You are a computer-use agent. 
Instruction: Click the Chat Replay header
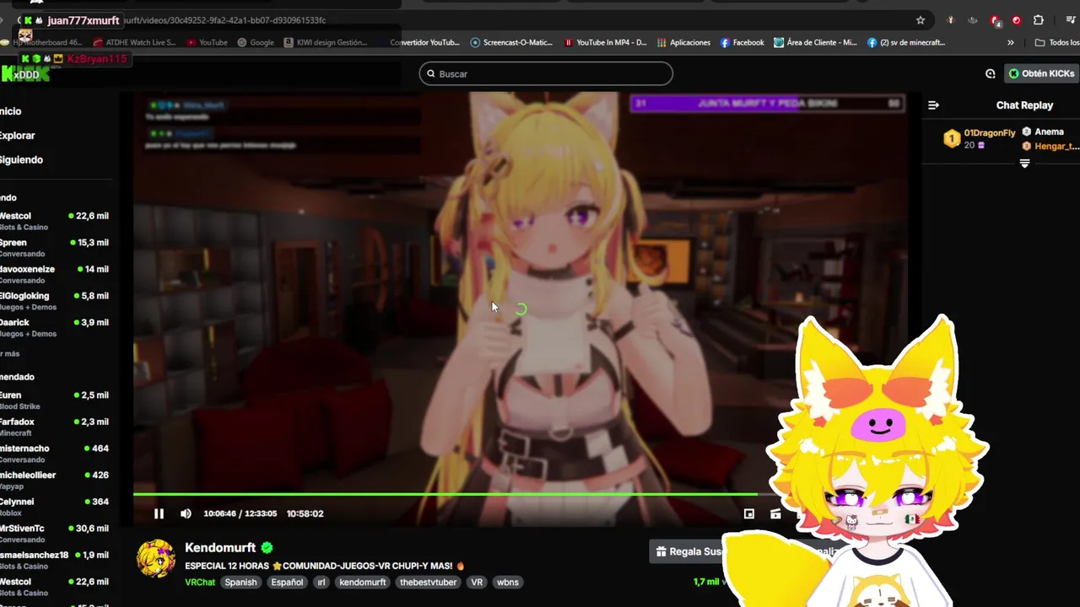tap(1024, 105)
